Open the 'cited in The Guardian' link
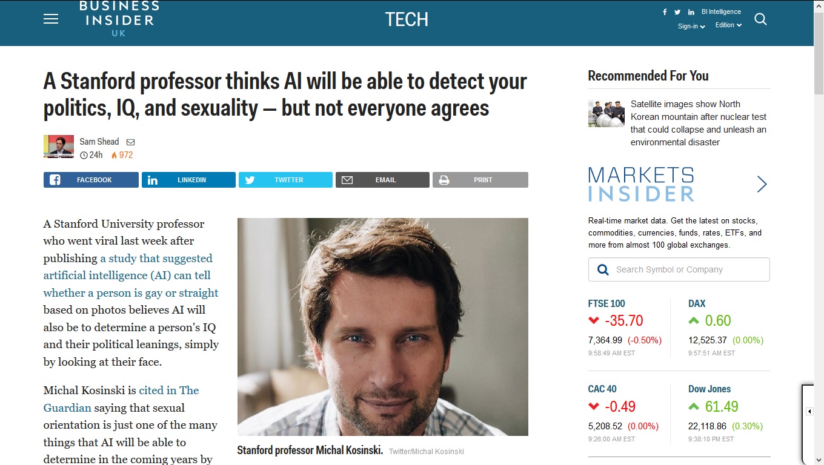 tap(121, 399)
